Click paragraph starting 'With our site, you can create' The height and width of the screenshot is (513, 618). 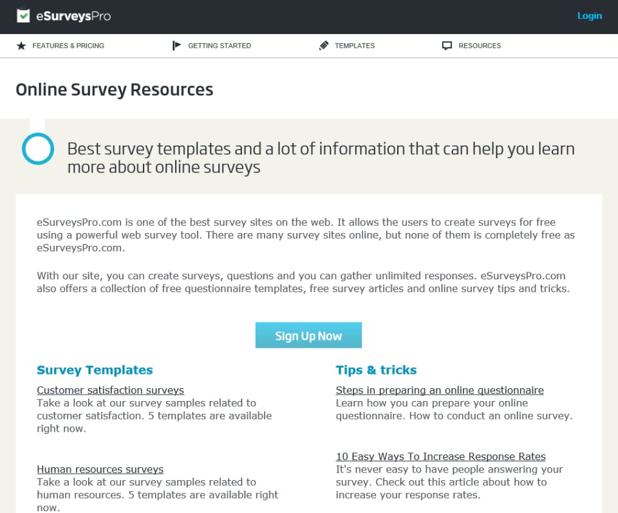pos(303,282)
